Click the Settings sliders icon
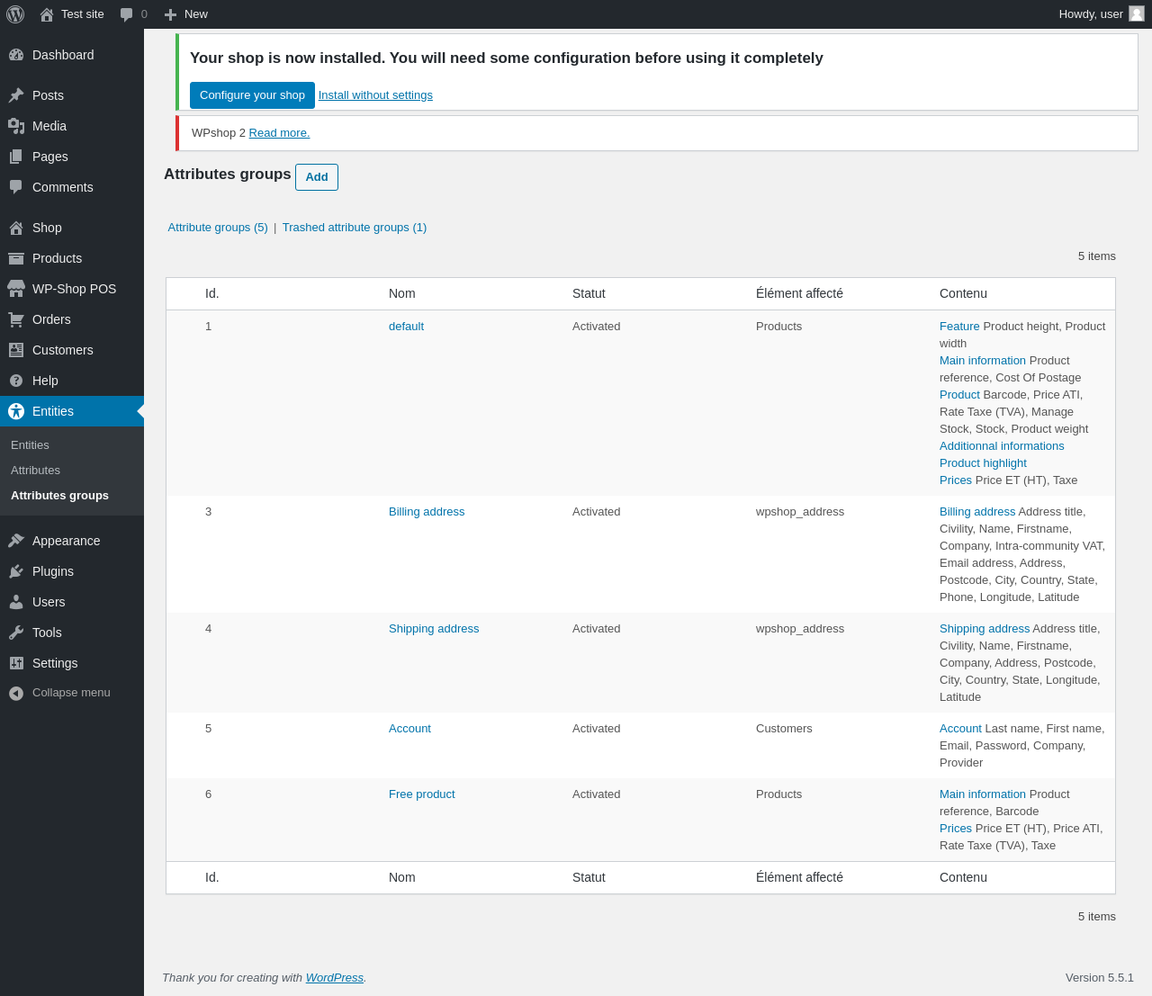Screen dimensions: 1152x996 click(x=16, y=663)
